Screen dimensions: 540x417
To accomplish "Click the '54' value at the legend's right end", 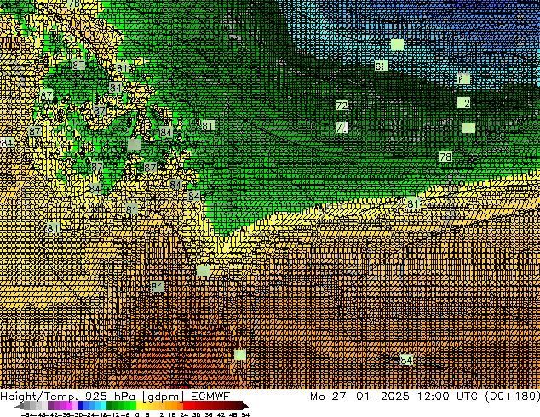I will (x=246, y=415).
